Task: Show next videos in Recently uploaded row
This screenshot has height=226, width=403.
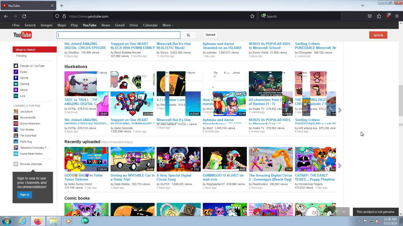Action: pyautogui.click(x=340, y=166)
